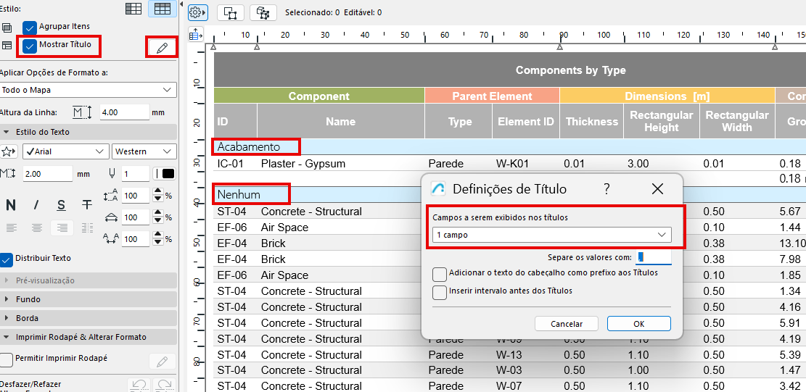This screenshot has height=392, width=806.
Task: Enable Permitir Imprimir Rodapé checkbox
Action: coord(7,359)
